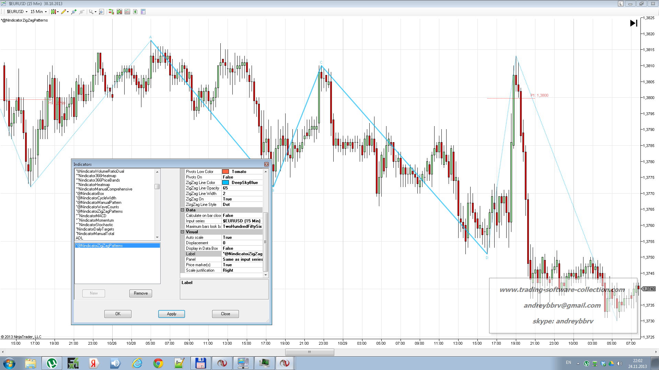Click the DeepSkyBlue ZigZag color swatch
The image size is (659, 370).
(x=226, y=183)
